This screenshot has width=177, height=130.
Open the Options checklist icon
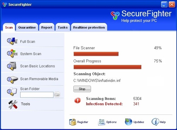pos(101,122)
